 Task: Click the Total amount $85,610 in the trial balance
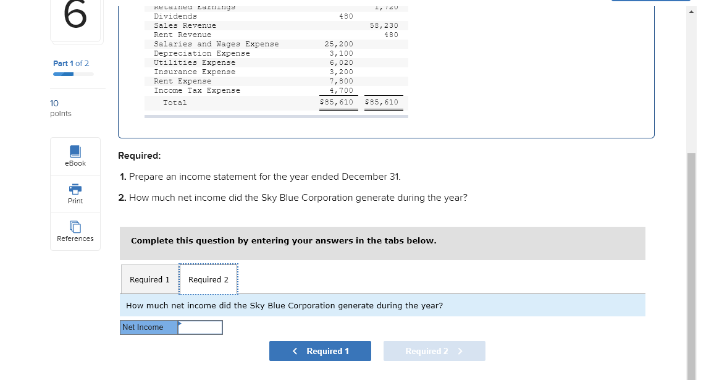pos(338,102)
